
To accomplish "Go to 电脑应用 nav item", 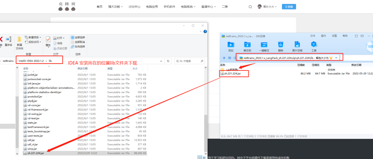I will tap(152, 7).
